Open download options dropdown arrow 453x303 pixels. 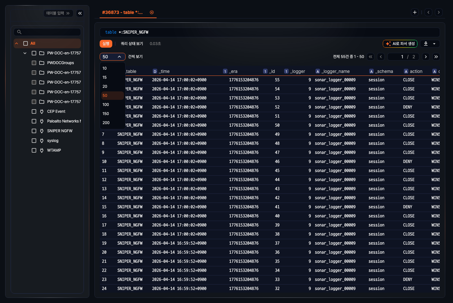(434, 44)
